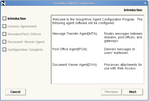Click the Novell N logo icon
The height and width of the screenshot is (101, 149).
click(x=3, y=3)
